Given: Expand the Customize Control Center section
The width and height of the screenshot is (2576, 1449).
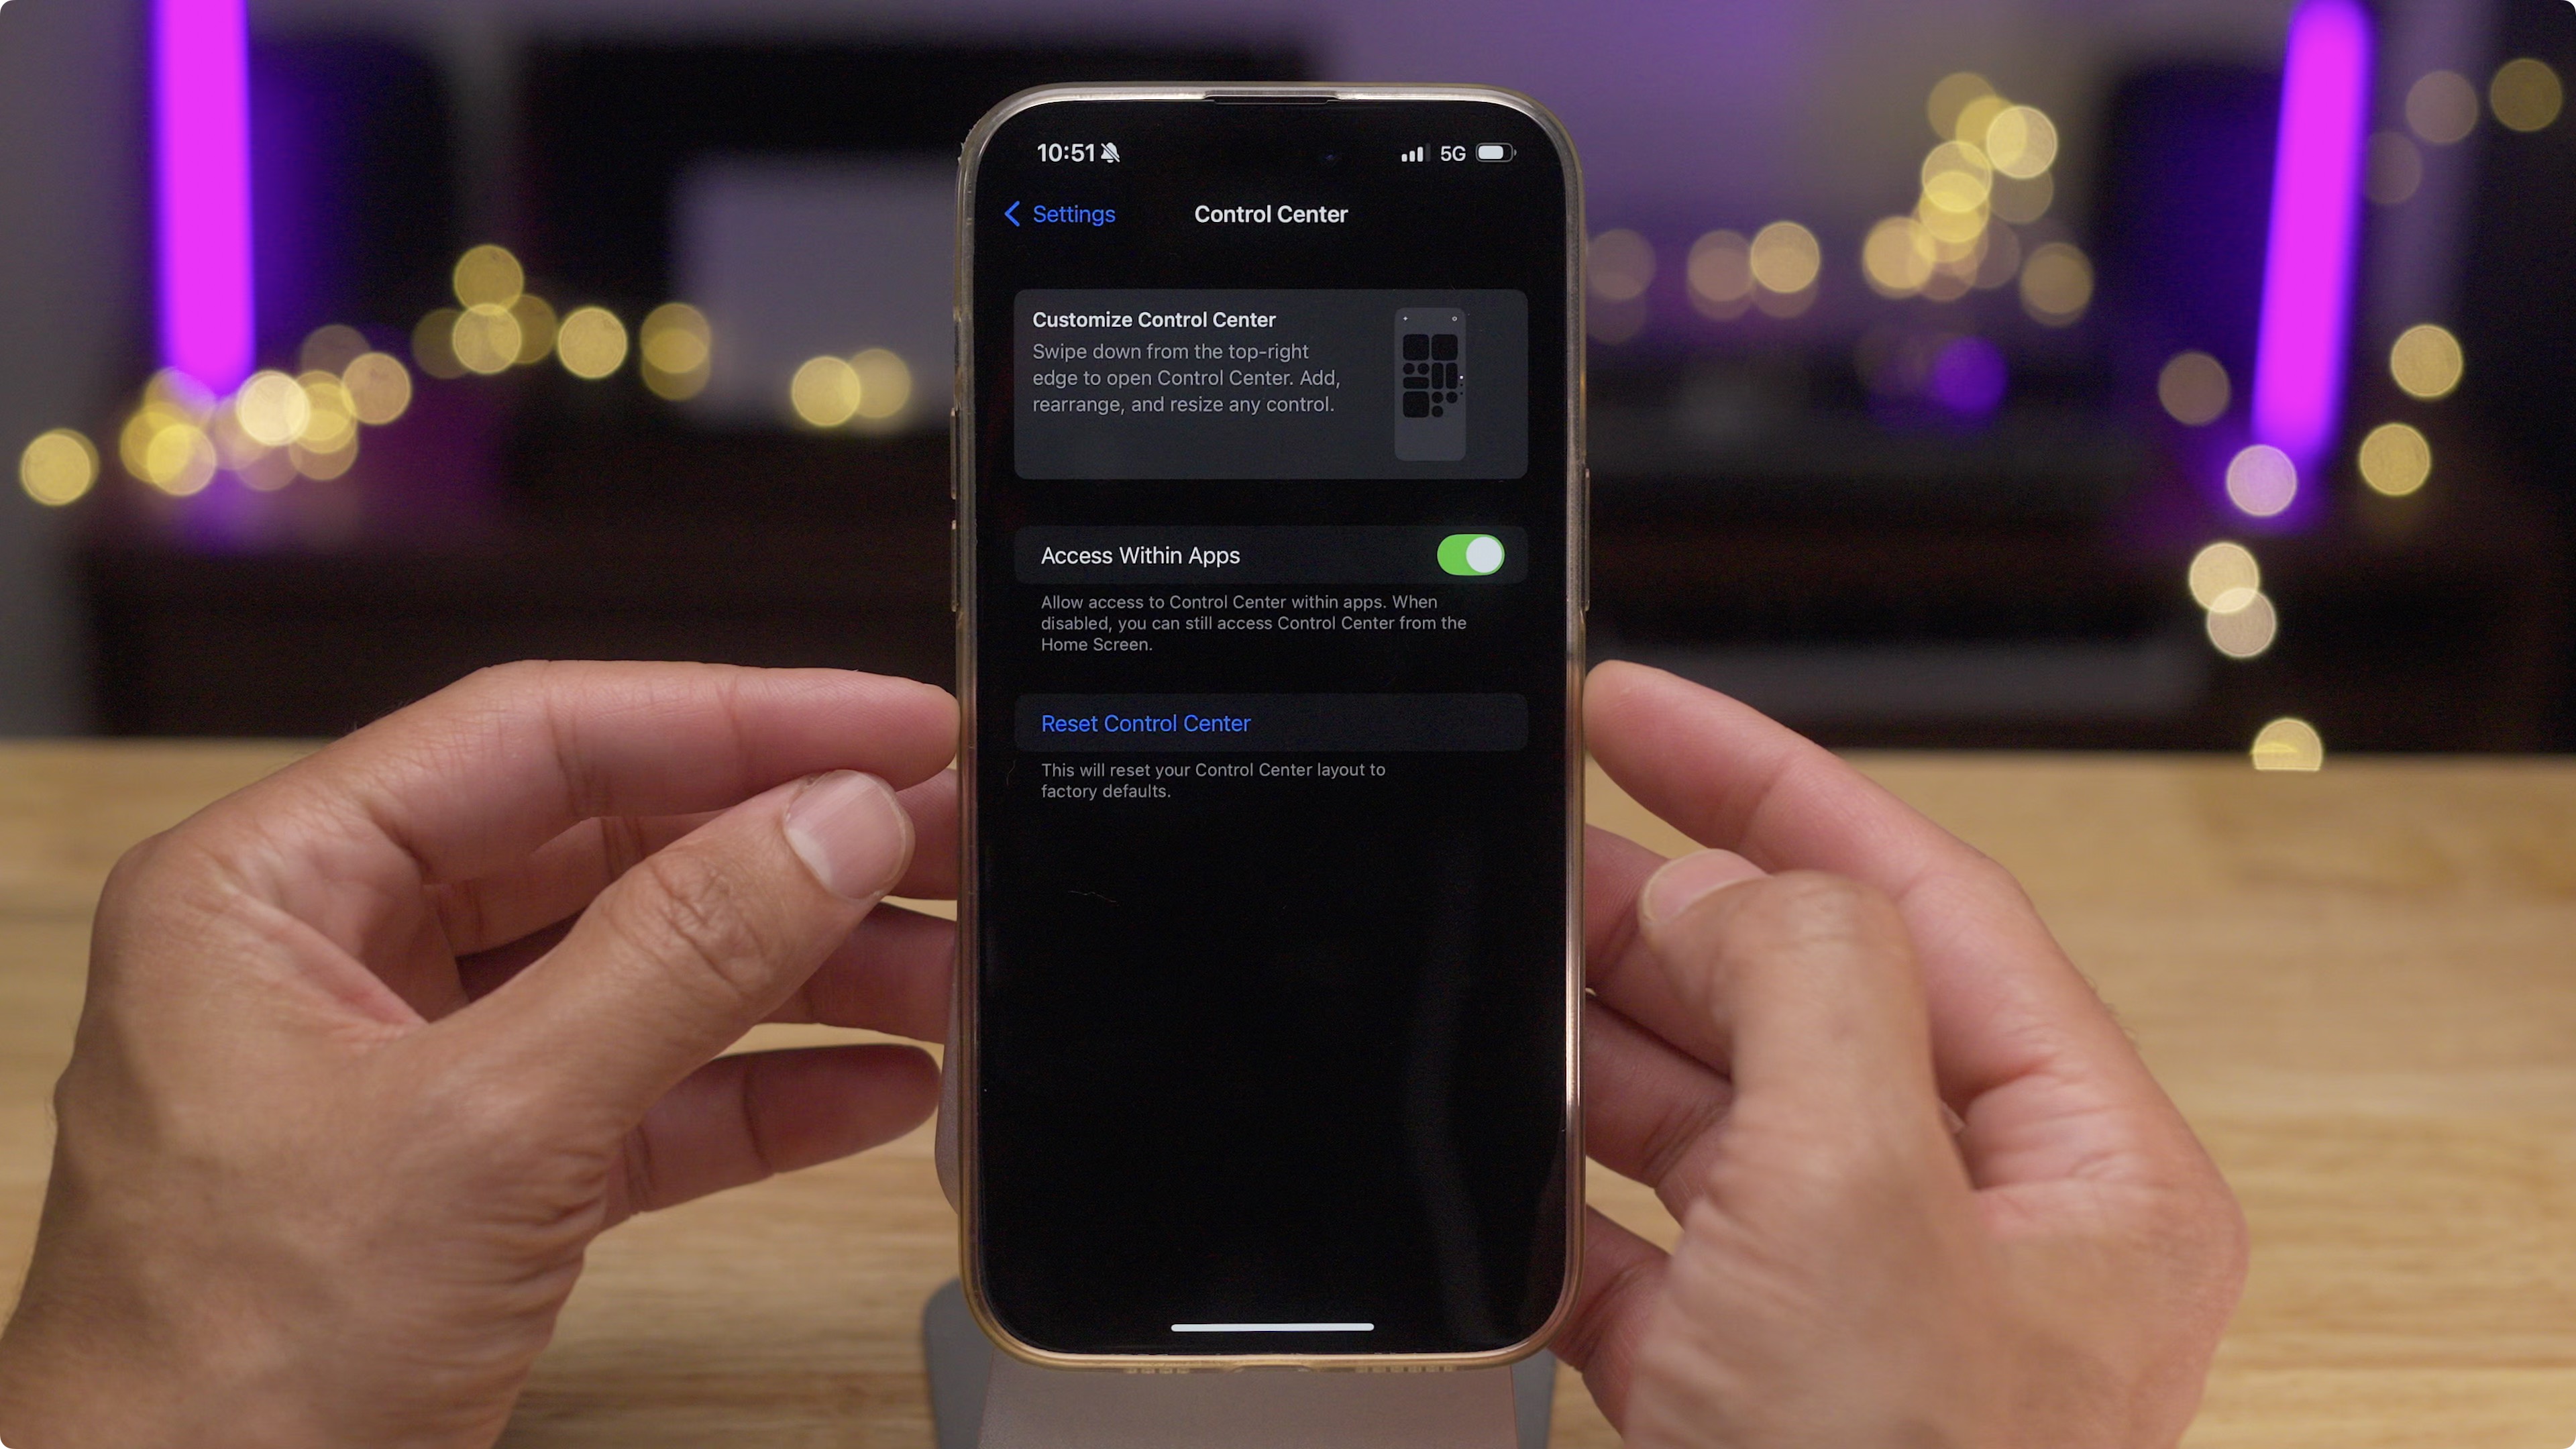Looking at the screenshot, I should [x=1271, y=380].
